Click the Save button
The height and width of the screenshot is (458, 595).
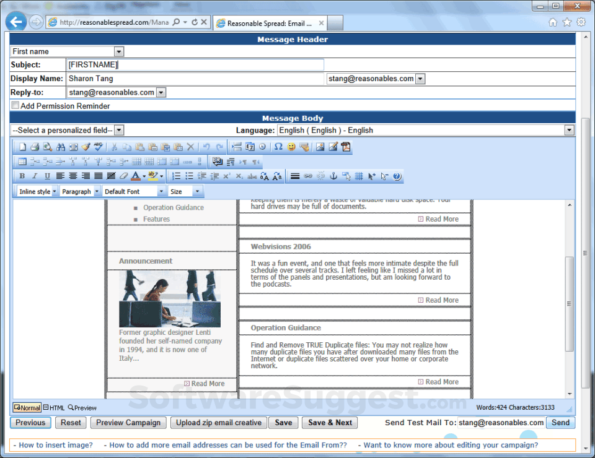coord(283,422)
